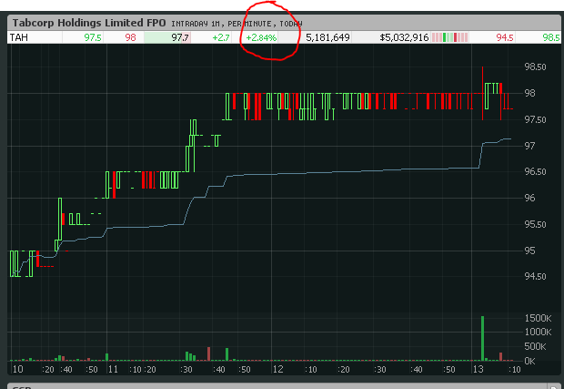This screenshot has width=564, height=389.
Task: Click the 13 time axis label
Action: click(478, 370)
